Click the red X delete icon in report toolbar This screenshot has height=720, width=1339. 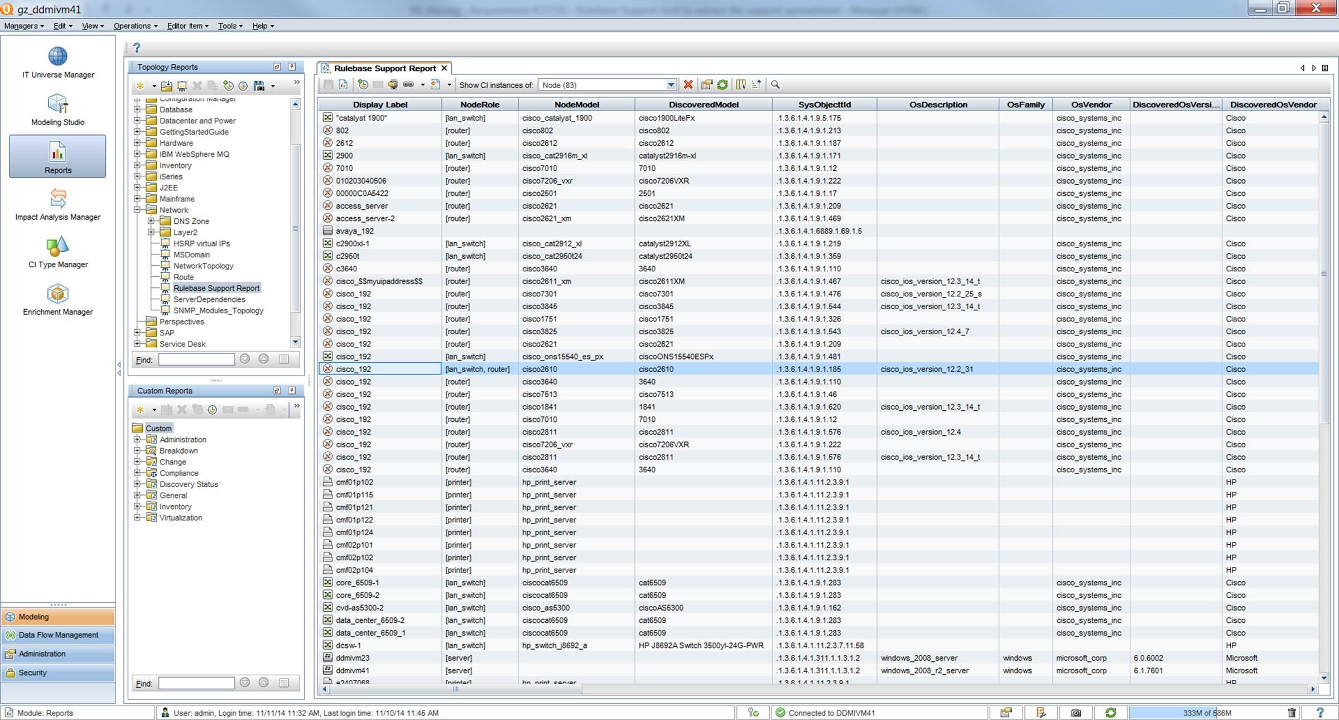coord(688,85)
